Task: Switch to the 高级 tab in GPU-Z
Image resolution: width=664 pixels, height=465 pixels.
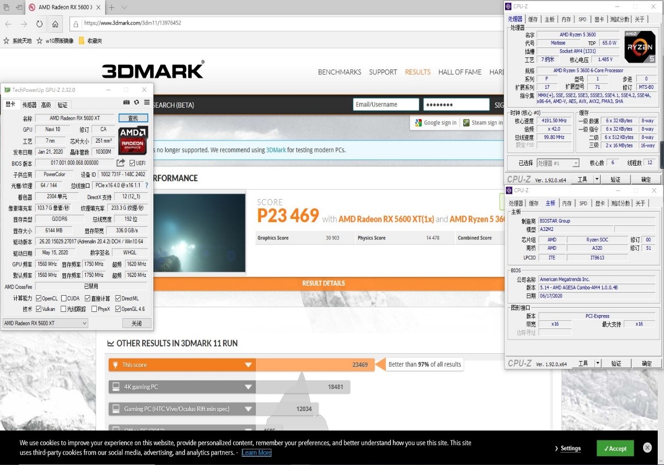Action: point(46,104)
